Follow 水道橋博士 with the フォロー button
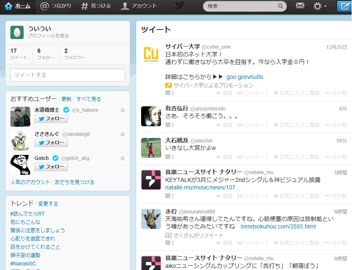The image size is (352, 270). (x=51, y=119)
